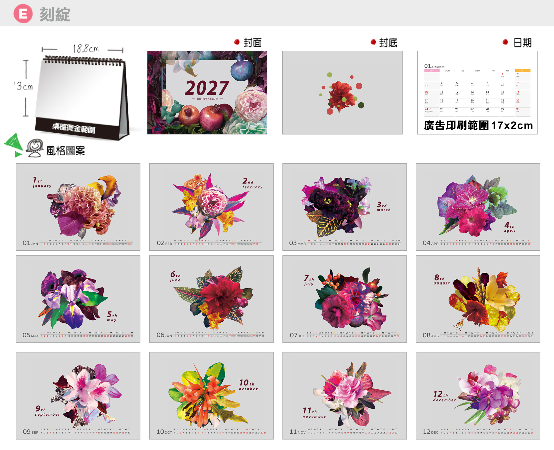Screen dimensions: 554x450
Task: Select the 1st january flower page
Action: tap(78, 207)
